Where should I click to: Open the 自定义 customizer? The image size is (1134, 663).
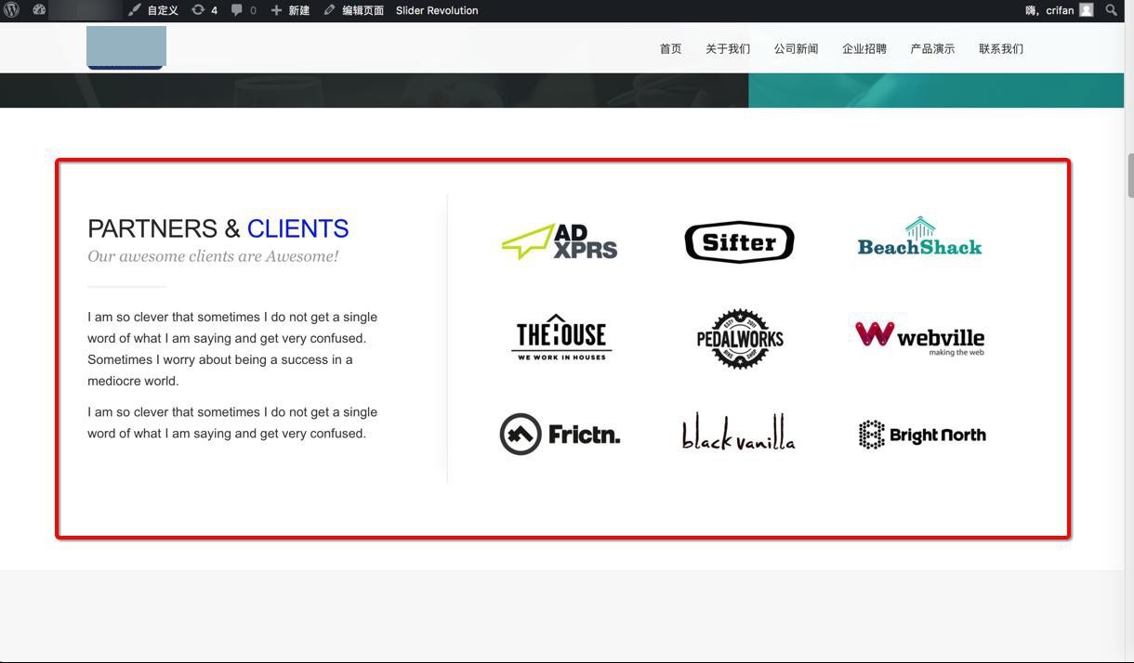153,10
